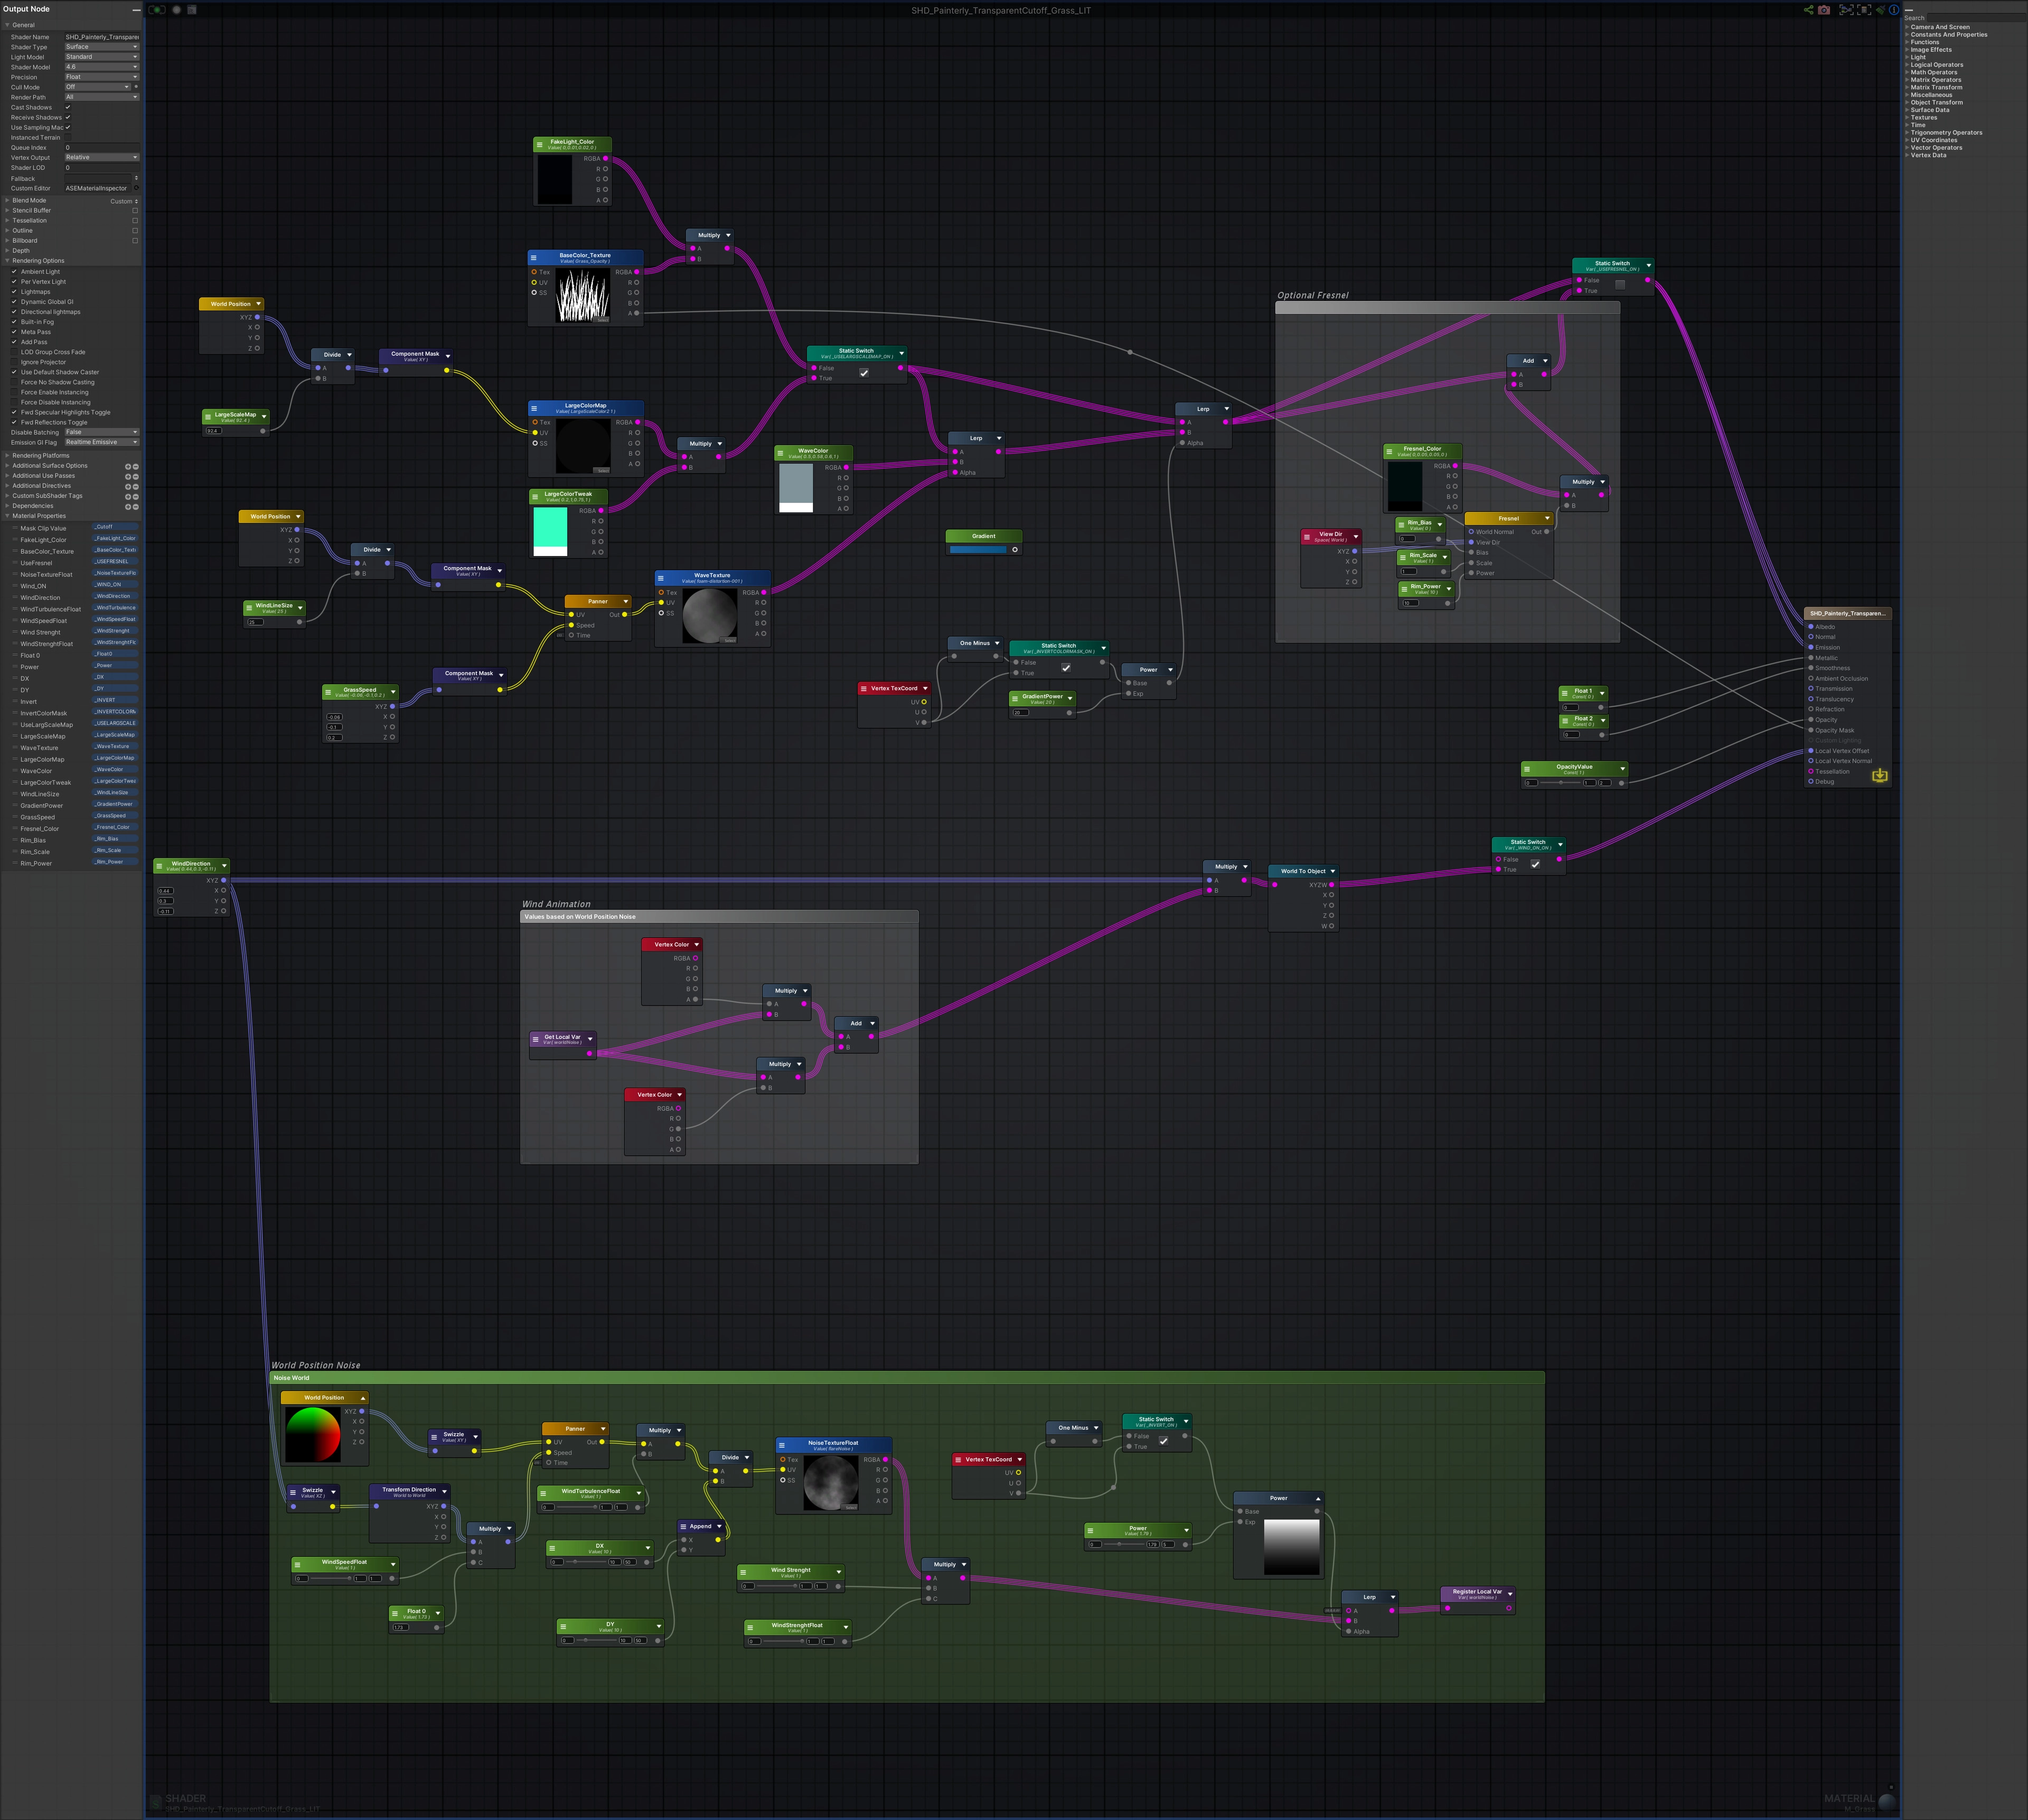The height and width of the screenshot is (1820, 2028).
Task: Expand the Blend Mode section
Action: [29, 201]
